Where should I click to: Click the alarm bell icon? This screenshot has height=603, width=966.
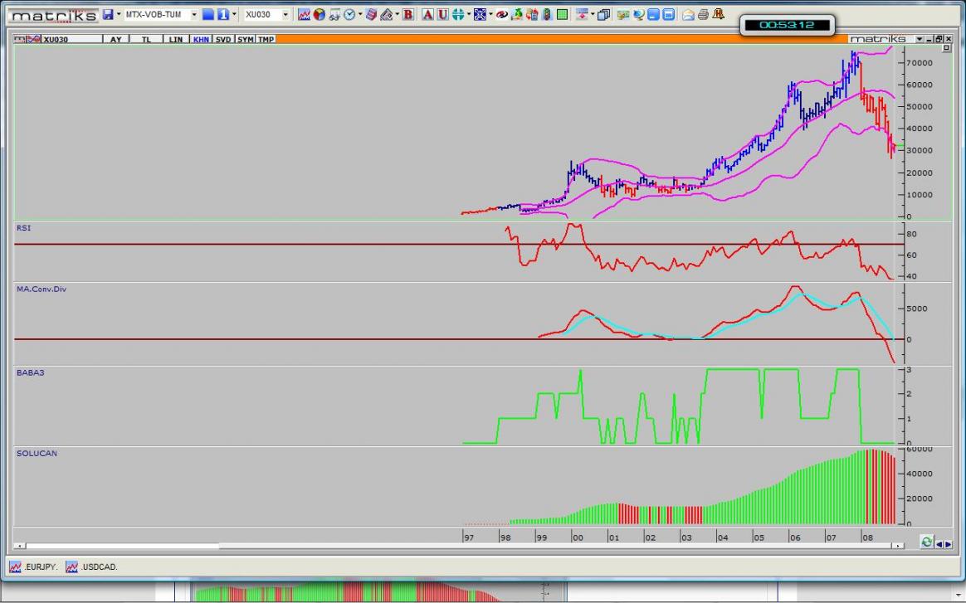tap(718, 15)
